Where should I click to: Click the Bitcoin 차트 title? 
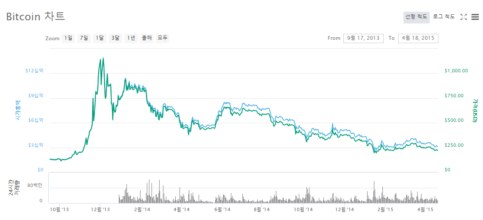click(35, 16)
